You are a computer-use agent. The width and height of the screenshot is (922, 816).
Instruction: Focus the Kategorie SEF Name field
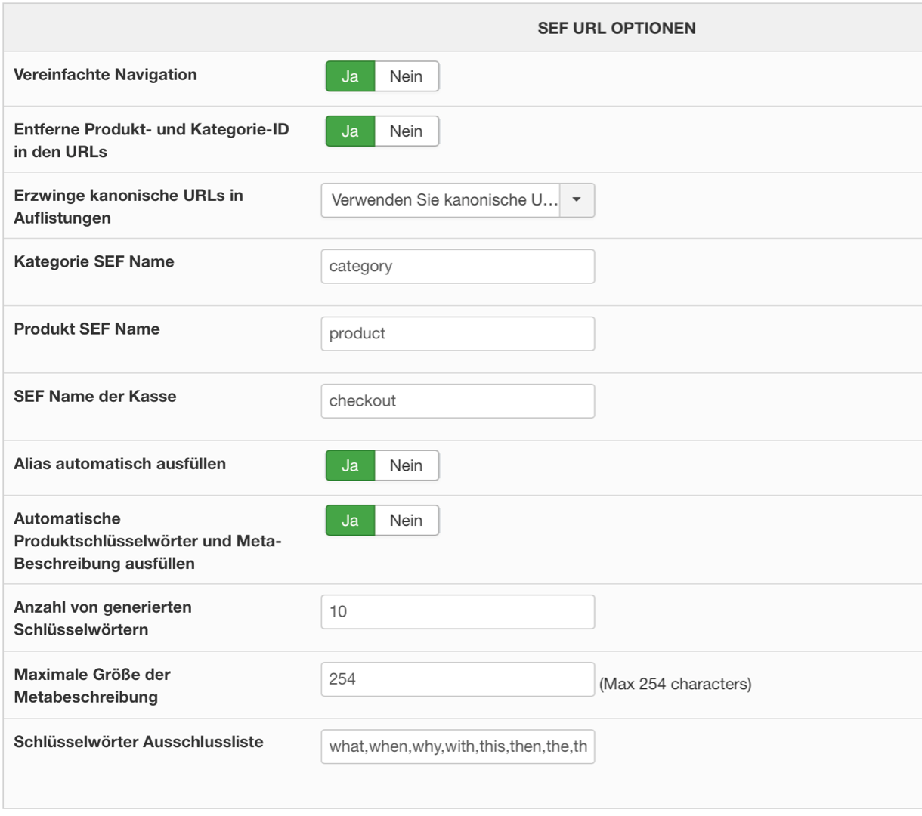pyautogui.click(x=457, y=267)
